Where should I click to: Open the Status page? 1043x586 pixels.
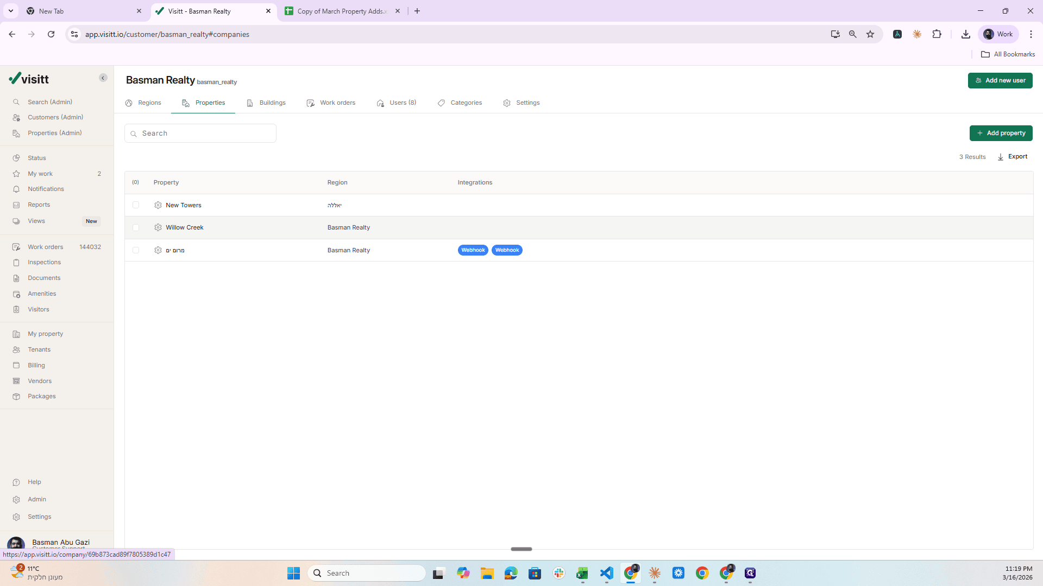point(37,158)
